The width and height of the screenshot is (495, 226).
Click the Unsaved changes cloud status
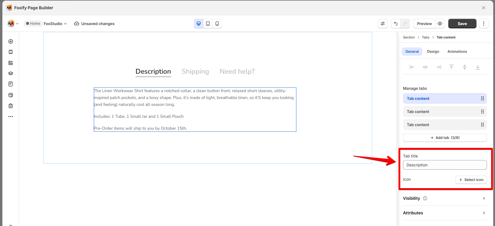pyautogui.click(x=94, y=24)
